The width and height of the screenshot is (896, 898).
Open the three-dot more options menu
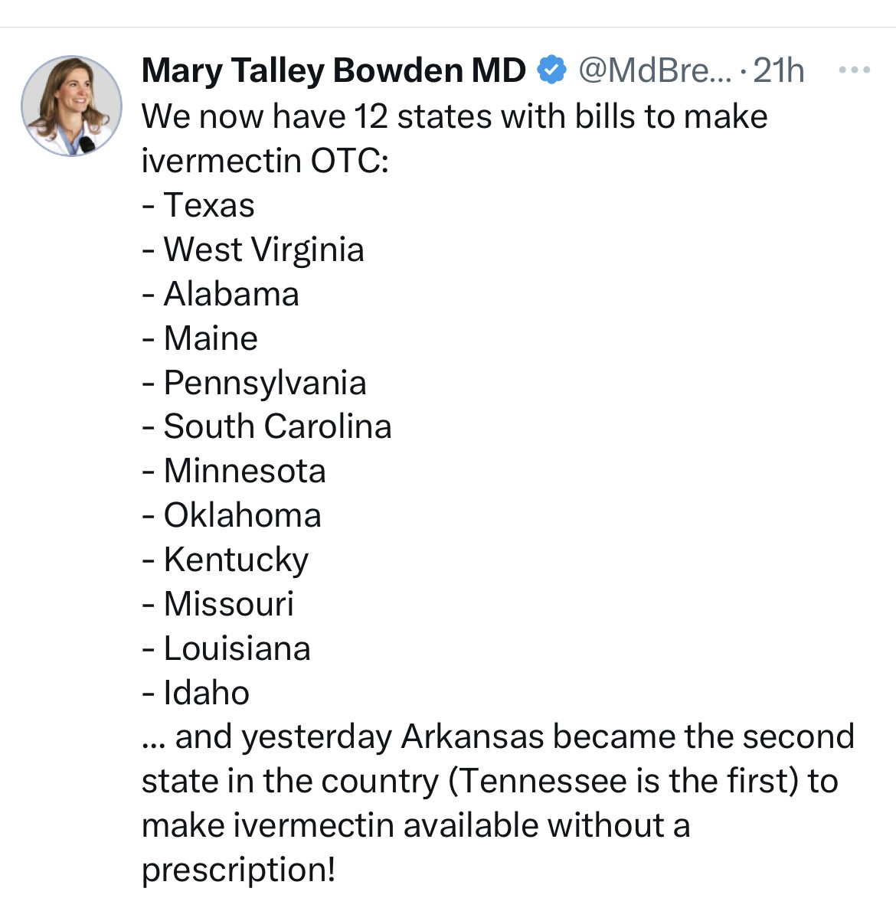click(x=854, y=70)
